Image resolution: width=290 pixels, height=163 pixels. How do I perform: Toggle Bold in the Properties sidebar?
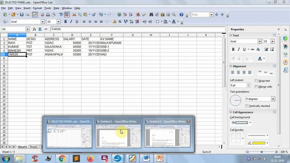233,49
